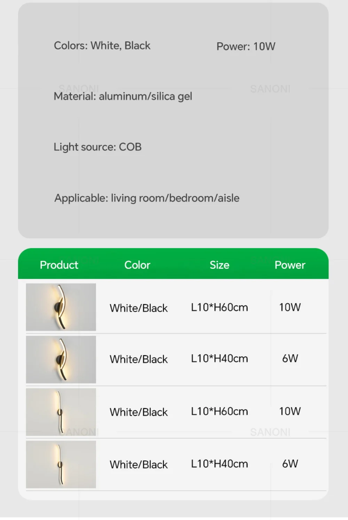Click the Power: 10W specification text

(x=246, y=46)
